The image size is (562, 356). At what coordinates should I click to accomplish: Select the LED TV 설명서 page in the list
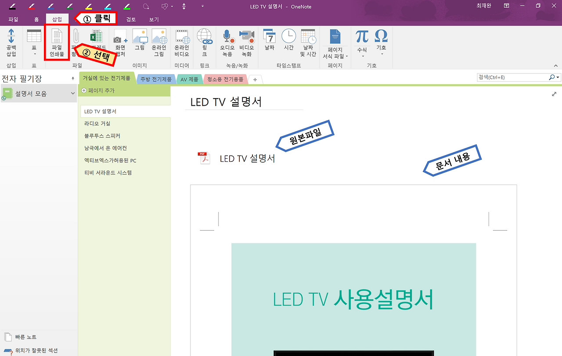pyautogui.click(x=126, y=111)
